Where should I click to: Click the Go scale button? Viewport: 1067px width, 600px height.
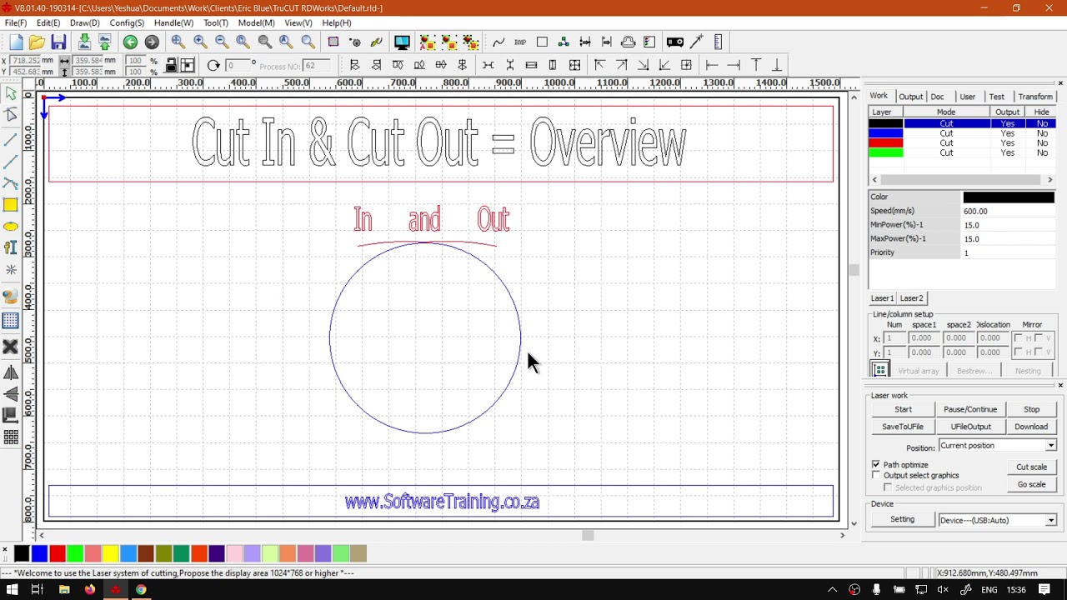1031,484
